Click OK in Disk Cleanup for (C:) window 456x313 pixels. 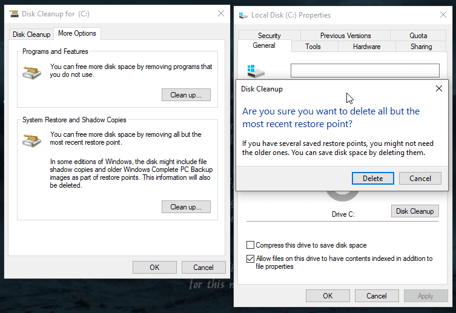[154, 268]
